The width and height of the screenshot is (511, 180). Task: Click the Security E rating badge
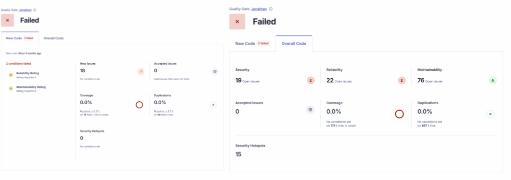coord(310,80)
